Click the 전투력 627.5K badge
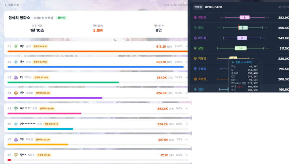The image size is (289, 164). point(40,62)
